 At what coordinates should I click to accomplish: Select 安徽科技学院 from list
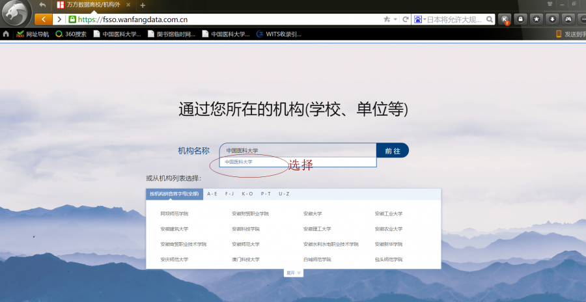(245, 228)
